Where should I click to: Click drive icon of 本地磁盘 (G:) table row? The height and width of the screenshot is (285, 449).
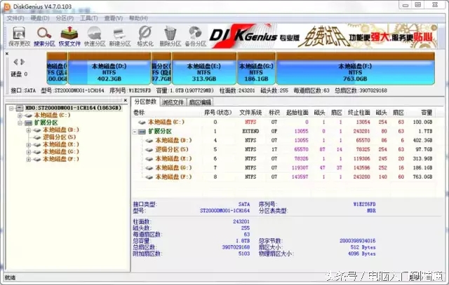pos(149,168)
